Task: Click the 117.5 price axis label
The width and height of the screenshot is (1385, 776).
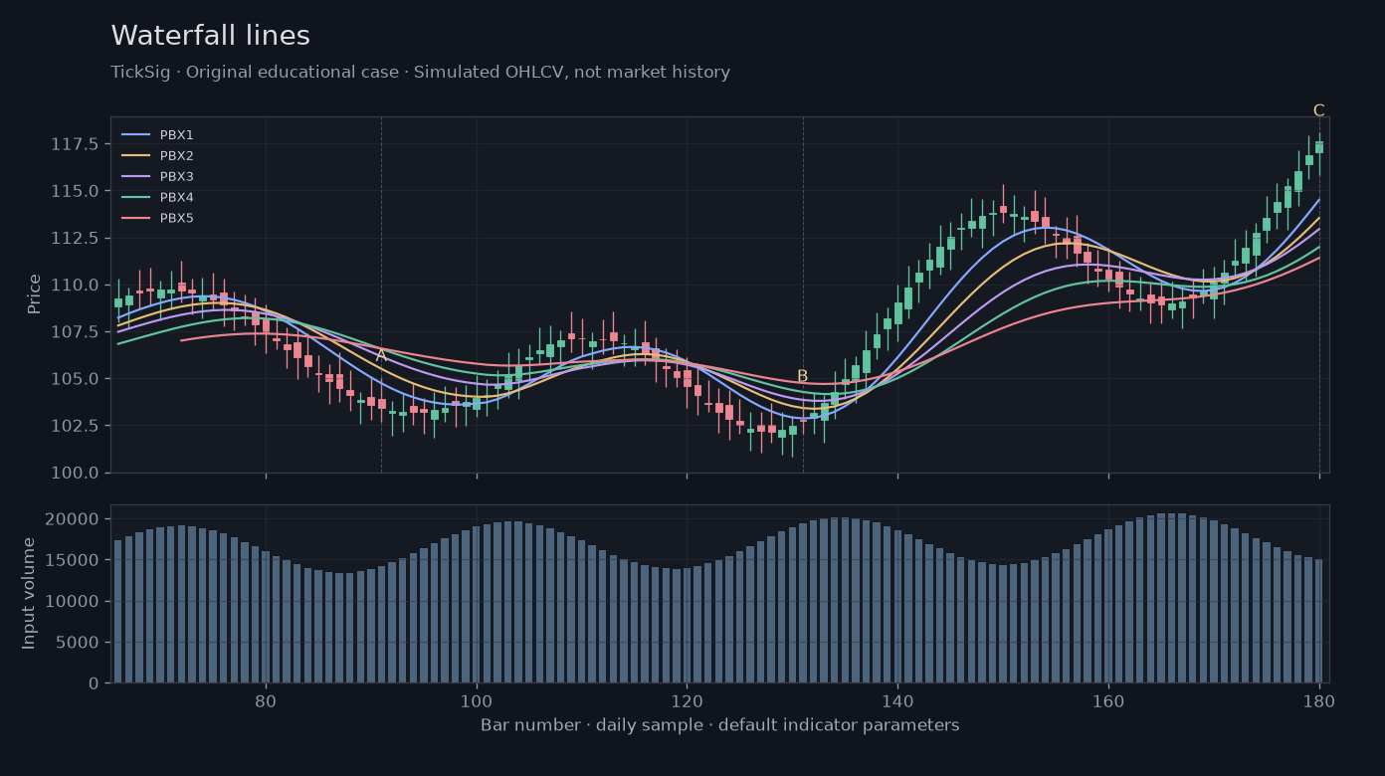Action: click(x=75, y=144)
